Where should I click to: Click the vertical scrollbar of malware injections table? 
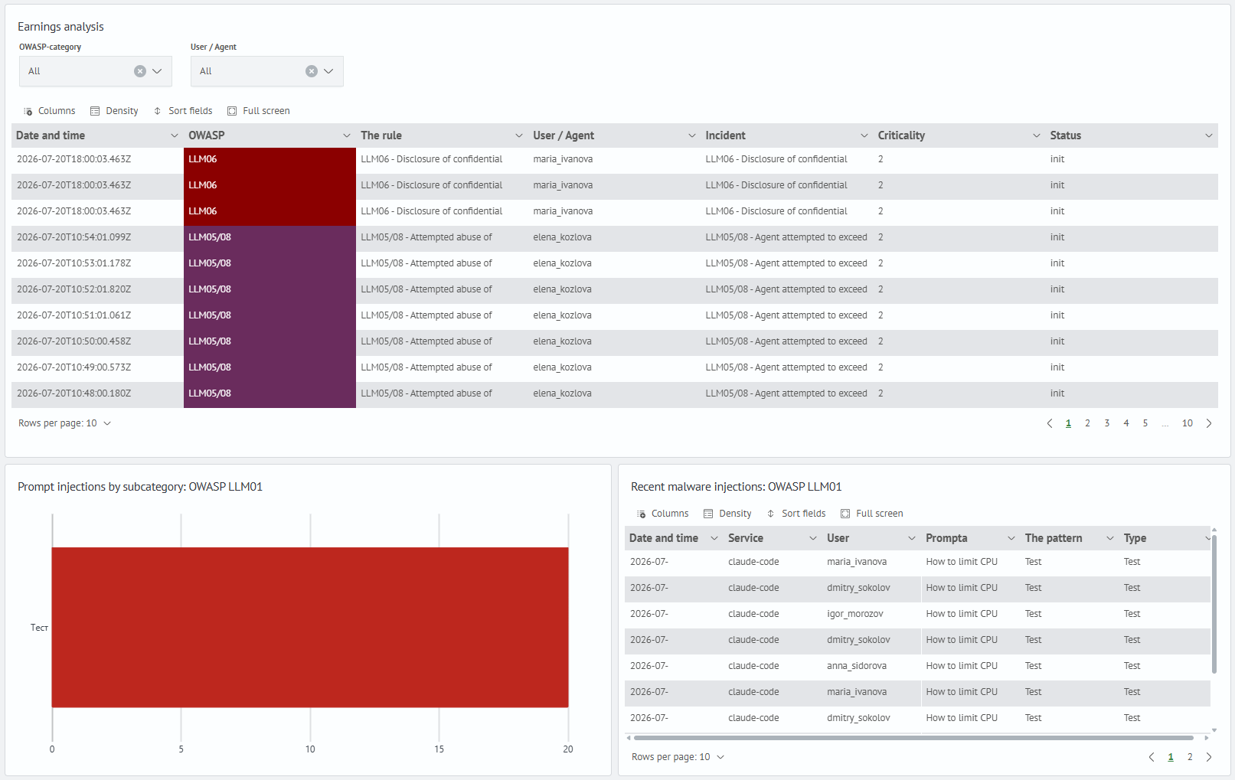[x=1214, y=605]
